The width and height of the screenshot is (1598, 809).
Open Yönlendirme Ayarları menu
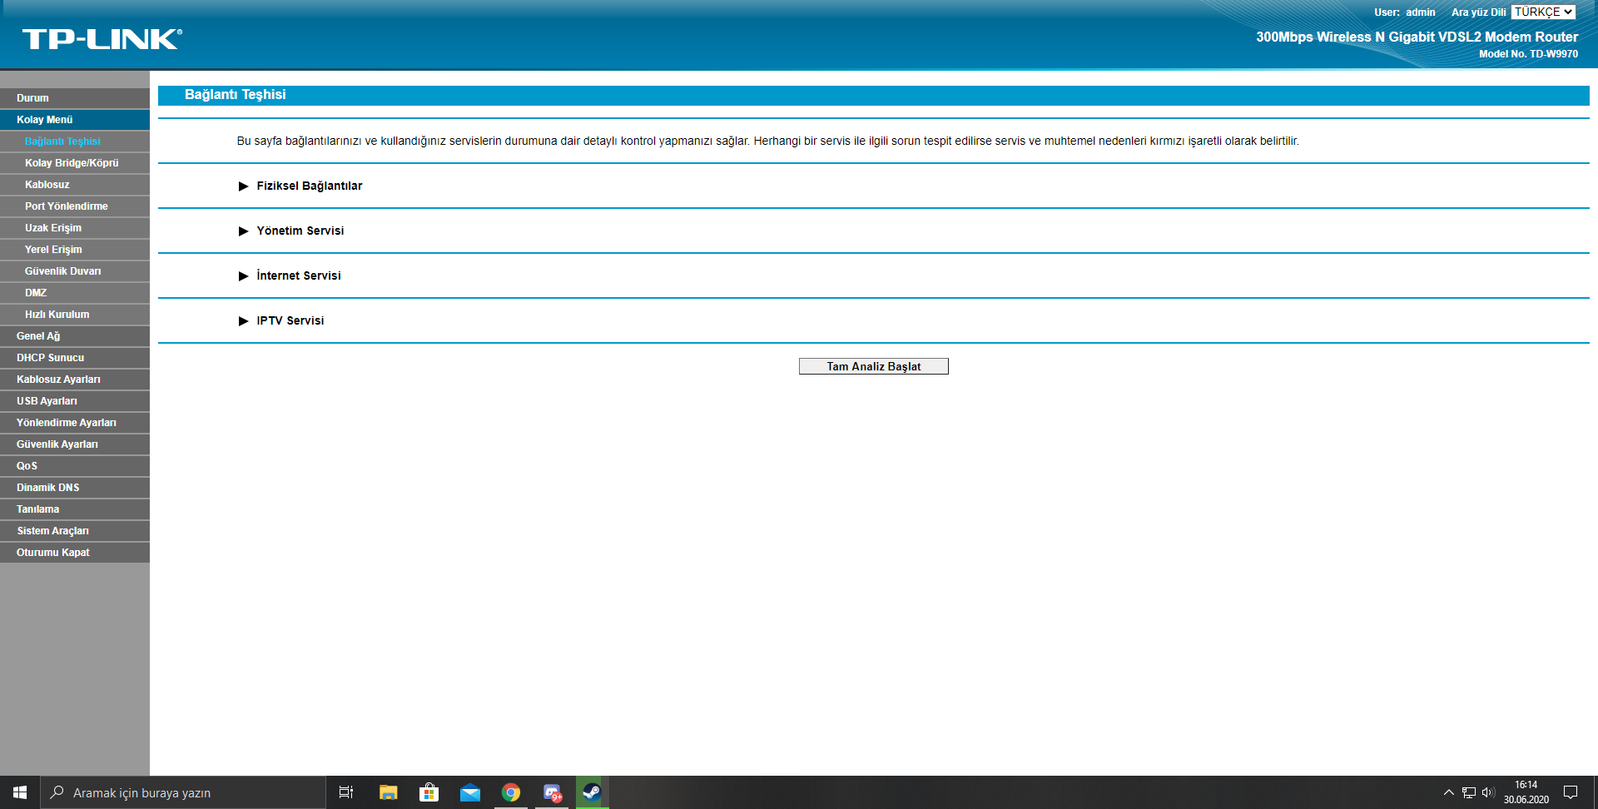[x=75, y=423]
